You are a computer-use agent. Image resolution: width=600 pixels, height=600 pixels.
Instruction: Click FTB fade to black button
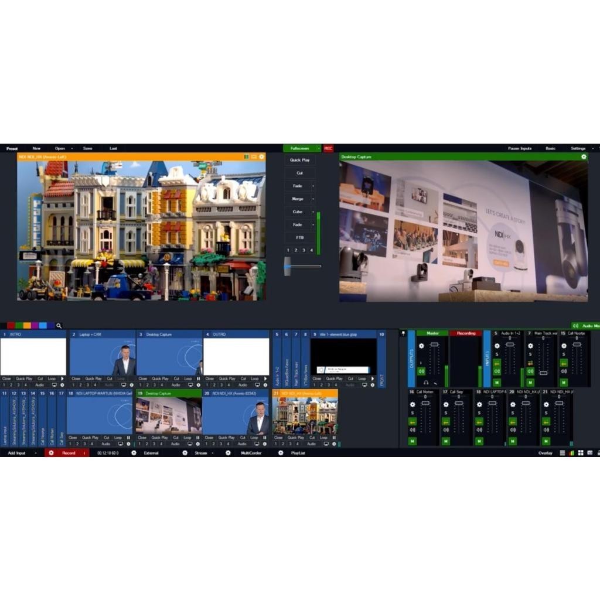[299, 237]
